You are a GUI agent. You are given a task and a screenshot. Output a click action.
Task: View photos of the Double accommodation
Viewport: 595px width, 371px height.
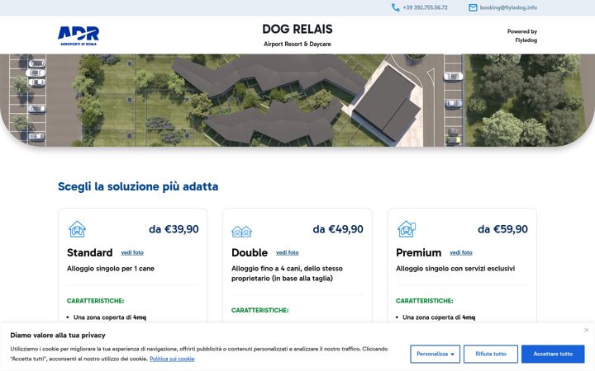[x=288, y=252]
